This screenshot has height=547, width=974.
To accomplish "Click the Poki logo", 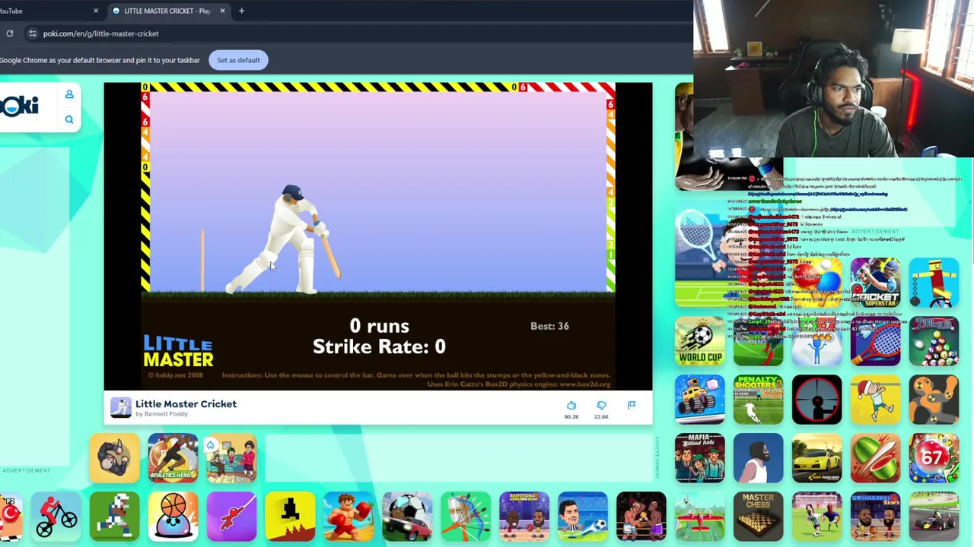I will [x=21, y=106].
